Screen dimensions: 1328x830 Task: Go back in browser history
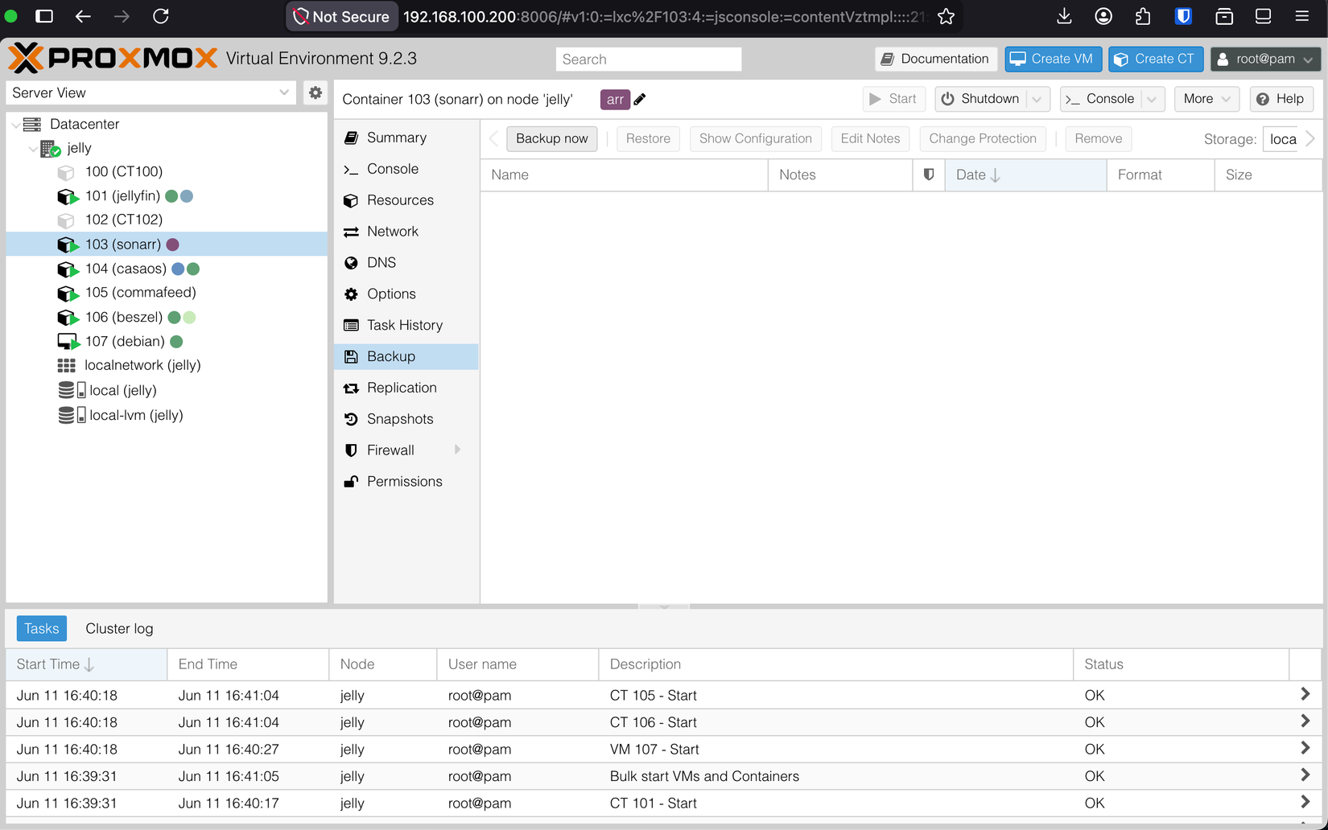click(x=83, y=16)
